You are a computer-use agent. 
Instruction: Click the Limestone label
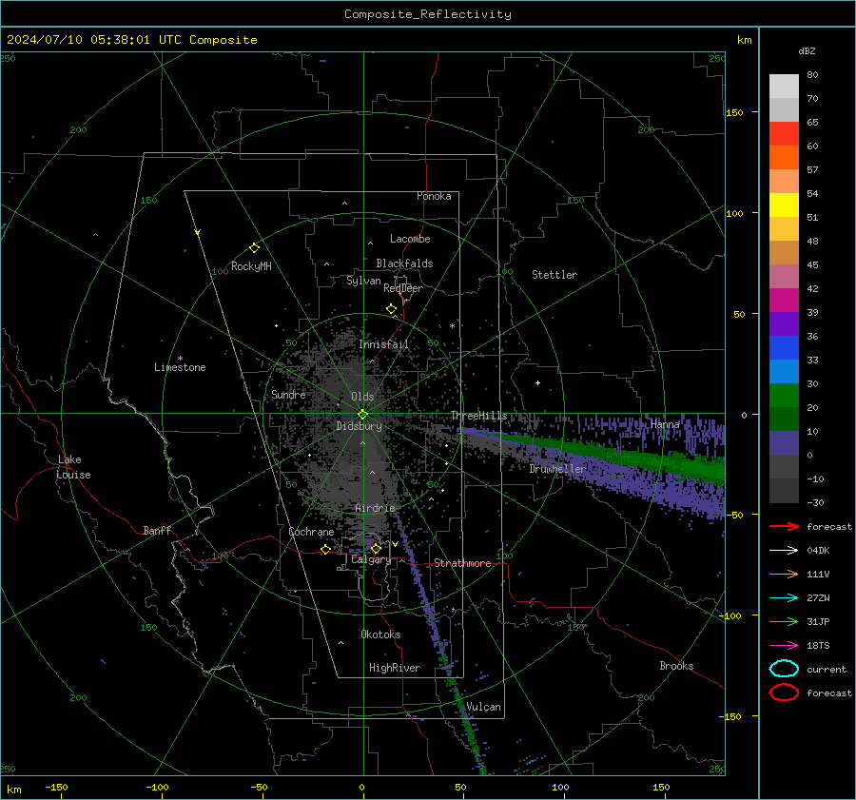pos(180,367)
